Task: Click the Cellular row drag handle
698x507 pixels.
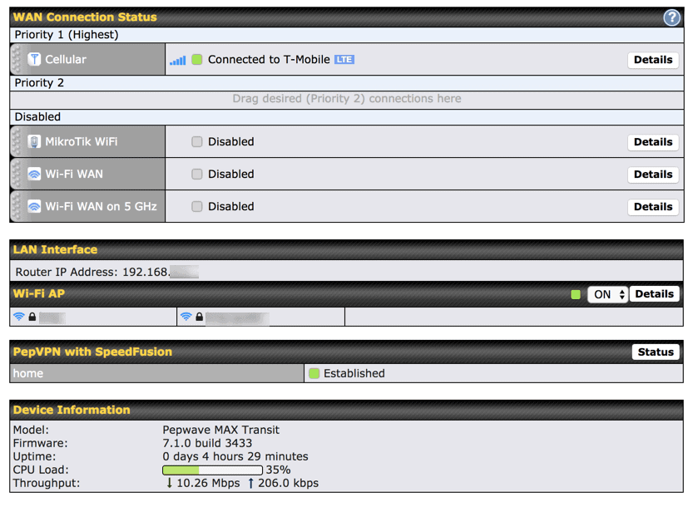Action: point(17,59)
